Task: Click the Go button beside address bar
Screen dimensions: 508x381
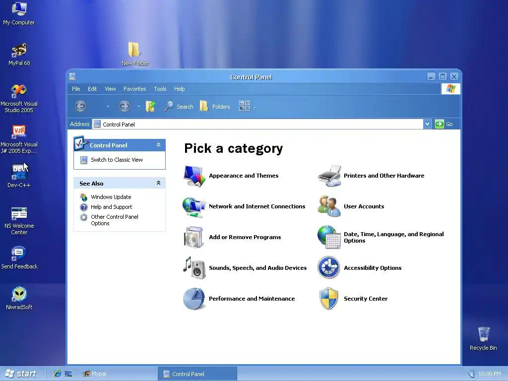Action: pos(444,124)
